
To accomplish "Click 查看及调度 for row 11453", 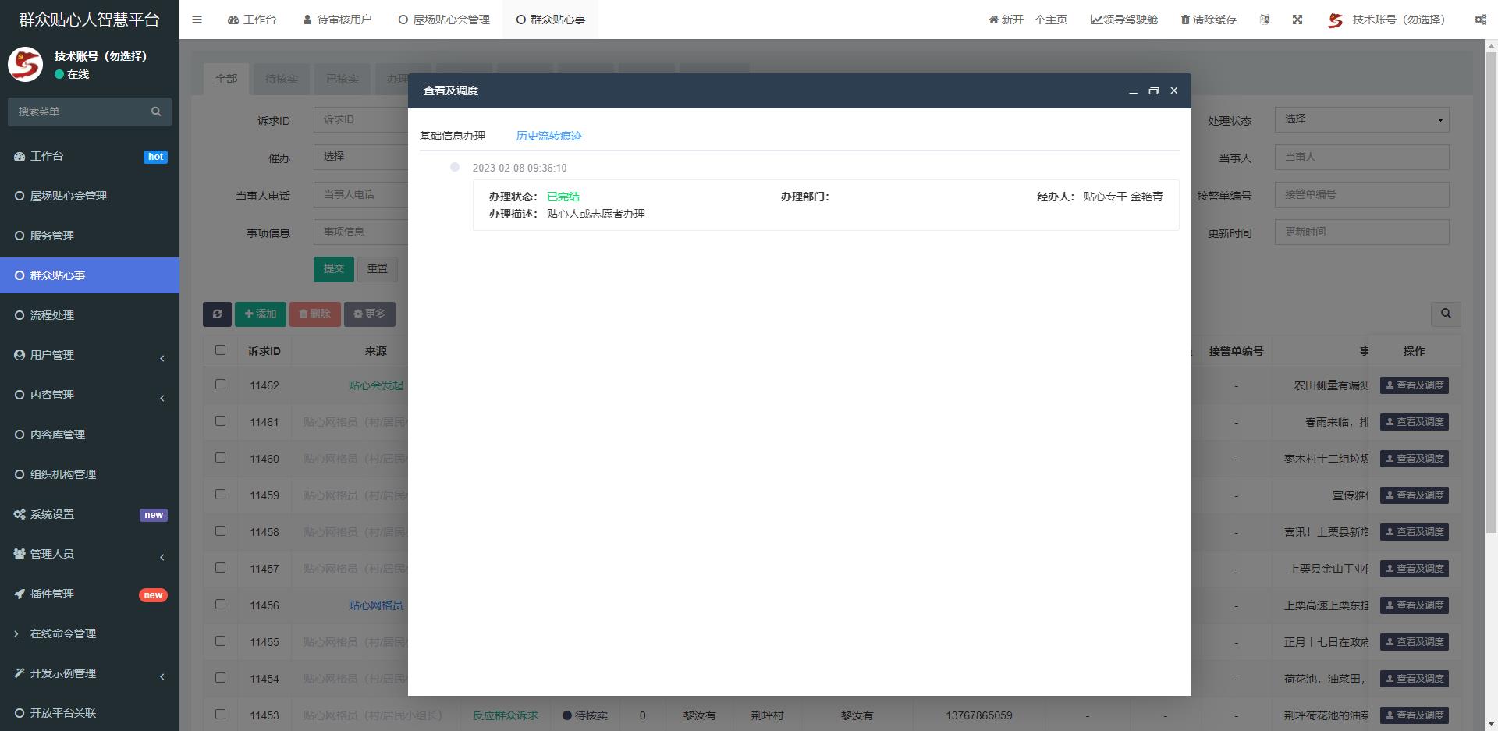I will click(1414, 715).
